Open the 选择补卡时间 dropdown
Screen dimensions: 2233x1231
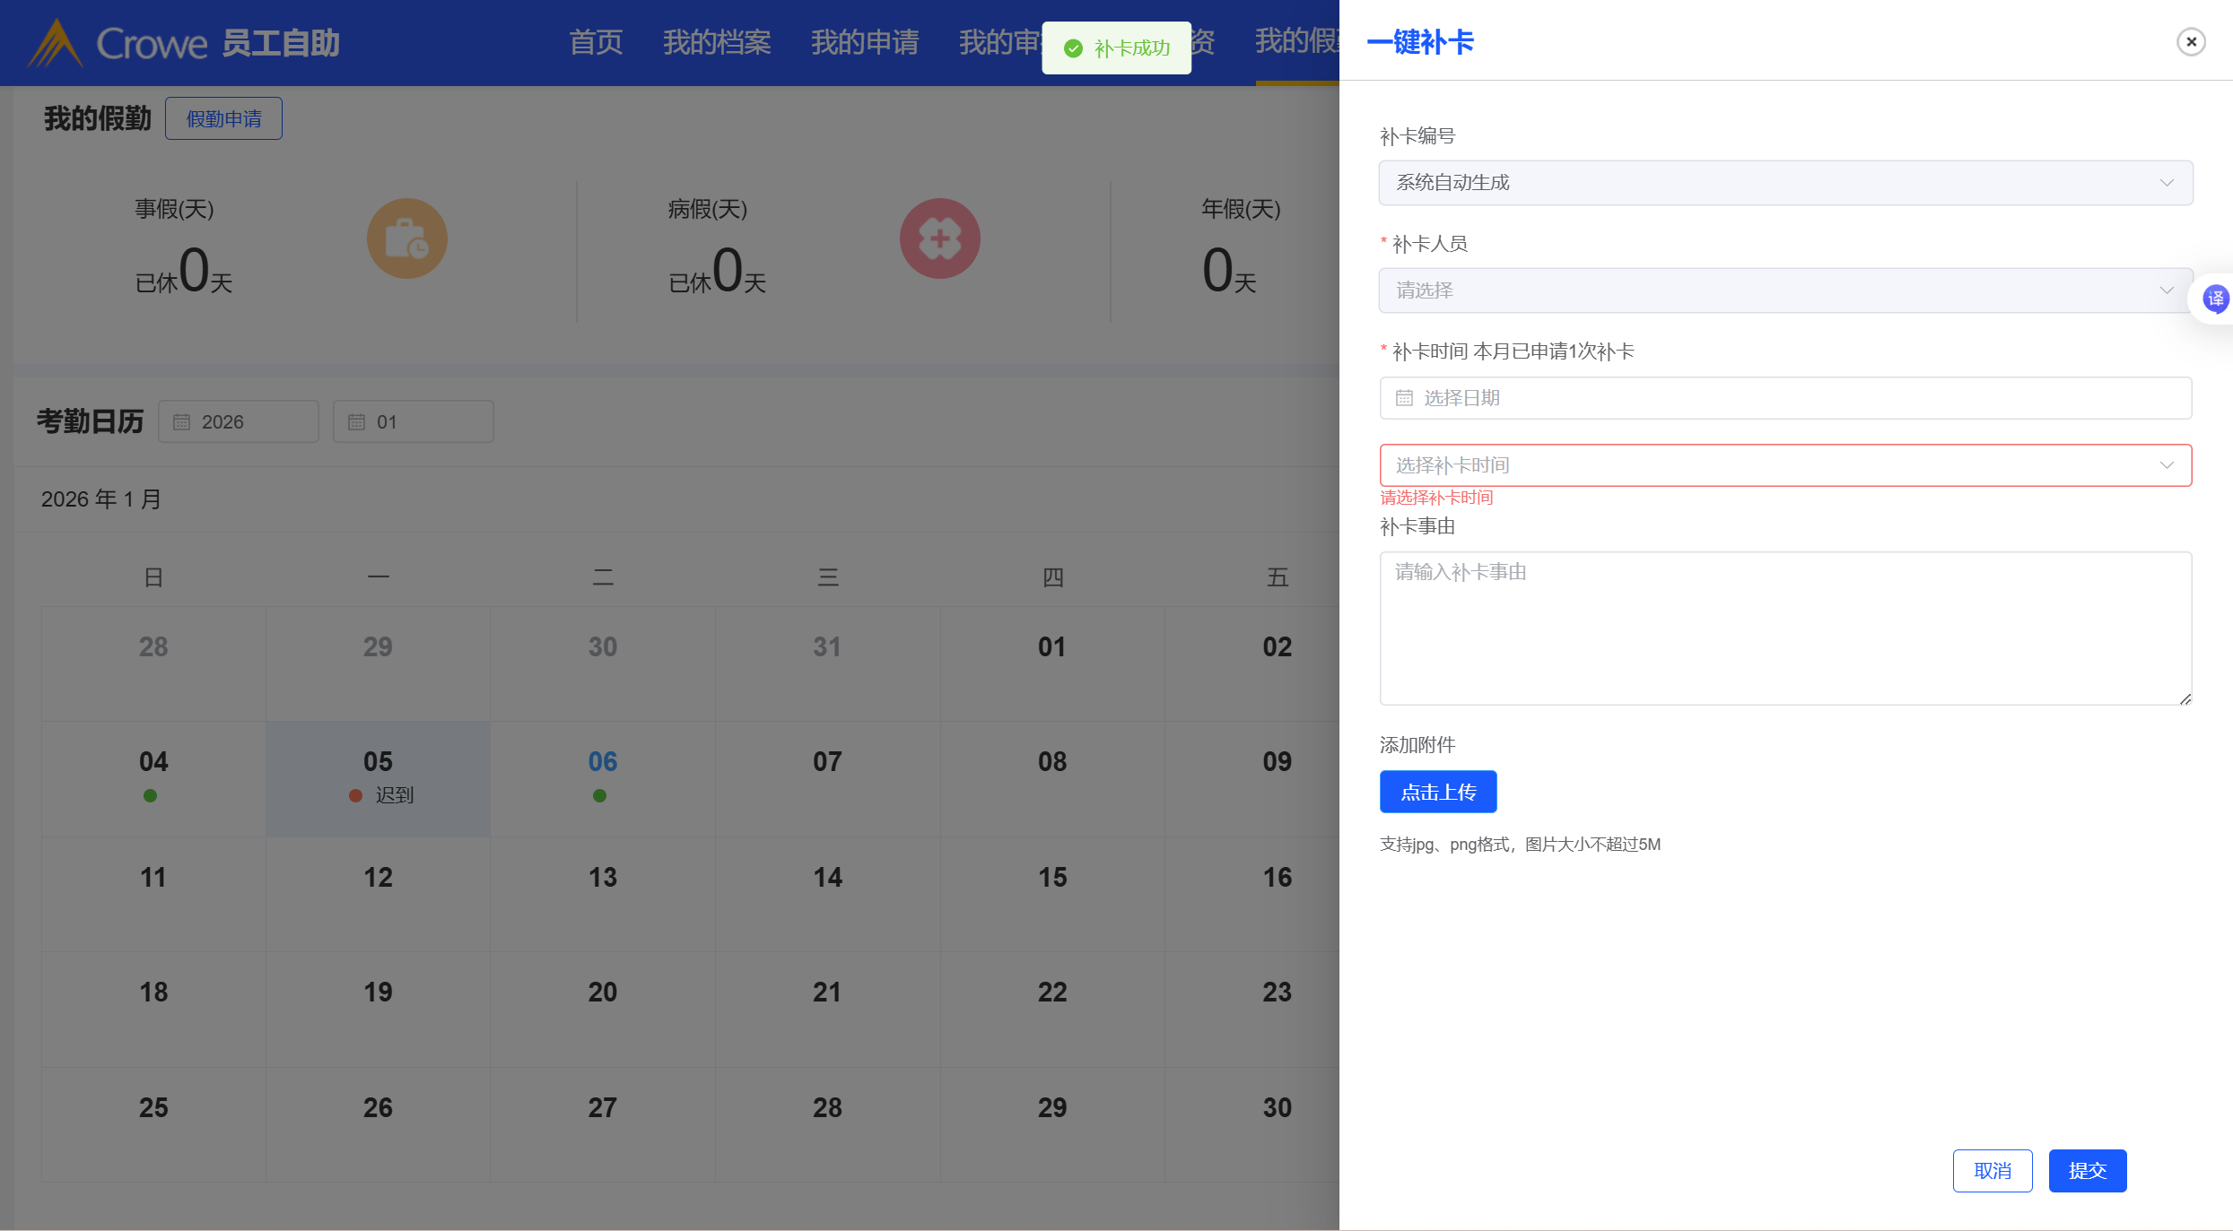pyautogui.click(x=1785, y=465)
